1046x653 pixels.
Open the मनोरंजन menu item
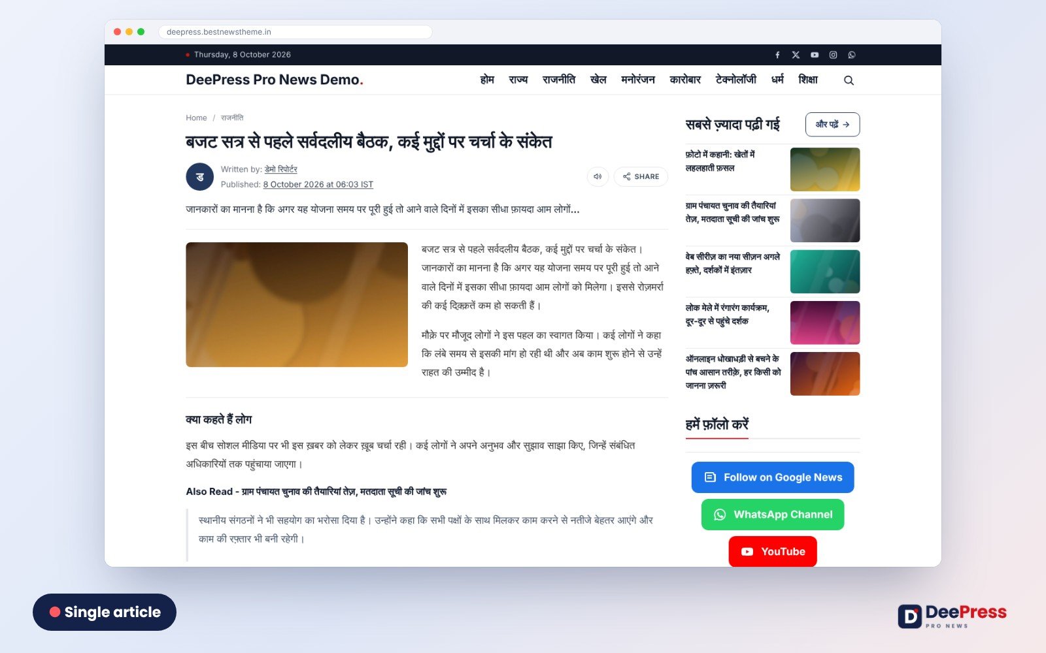[638, 80]
